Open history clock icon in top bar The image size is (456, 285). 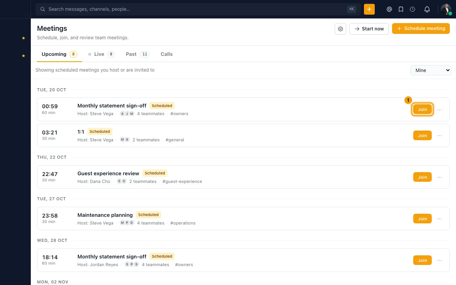(x=412, y=9)
